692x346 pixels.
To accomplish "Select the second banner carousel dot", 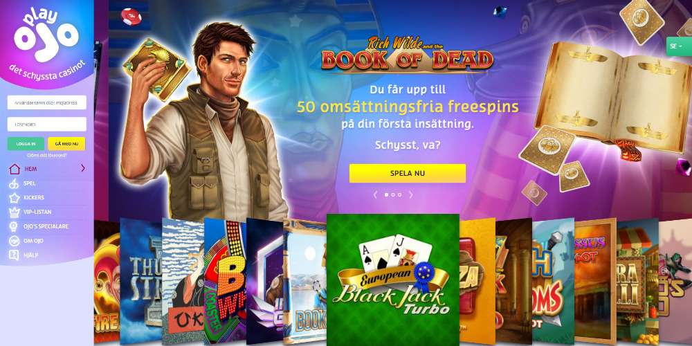I will click(393, 194).
